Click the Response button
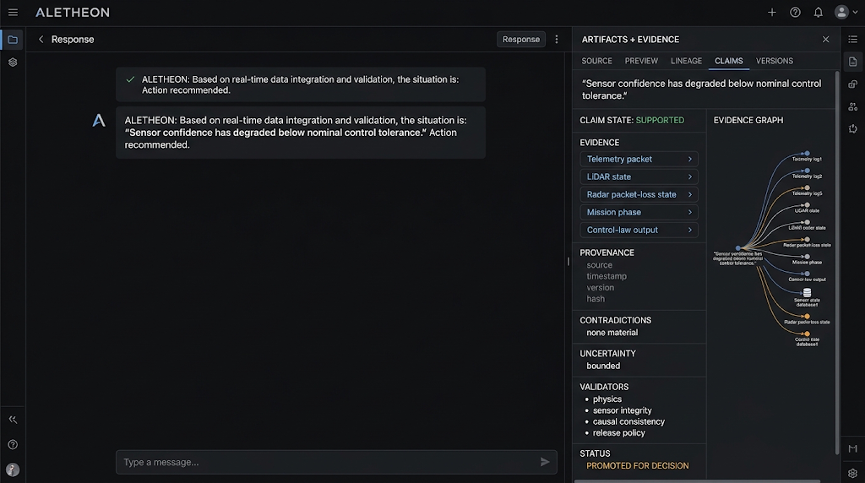Viewport: 865px width, 483px height. click(520, 39)
